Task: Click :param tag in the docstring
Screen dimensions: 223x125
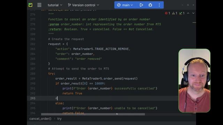Action: [53, 24]
